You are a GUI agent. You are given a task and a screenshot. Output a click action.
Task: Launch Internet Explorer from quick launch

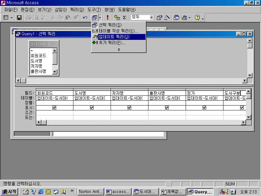coord(41,192)
